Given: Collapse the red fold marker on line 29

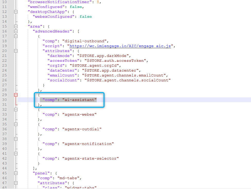Looking at the screenshot, I should point(16,95).
